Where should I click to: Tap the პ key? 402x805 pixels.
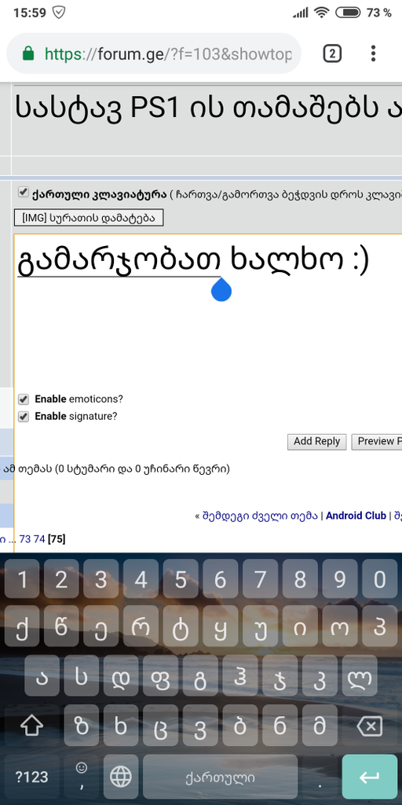pos(379,627)
